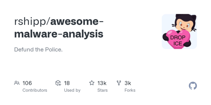Screen dimensions: 211x105
Task: Open the Used by label
Action: pos(72,90)
